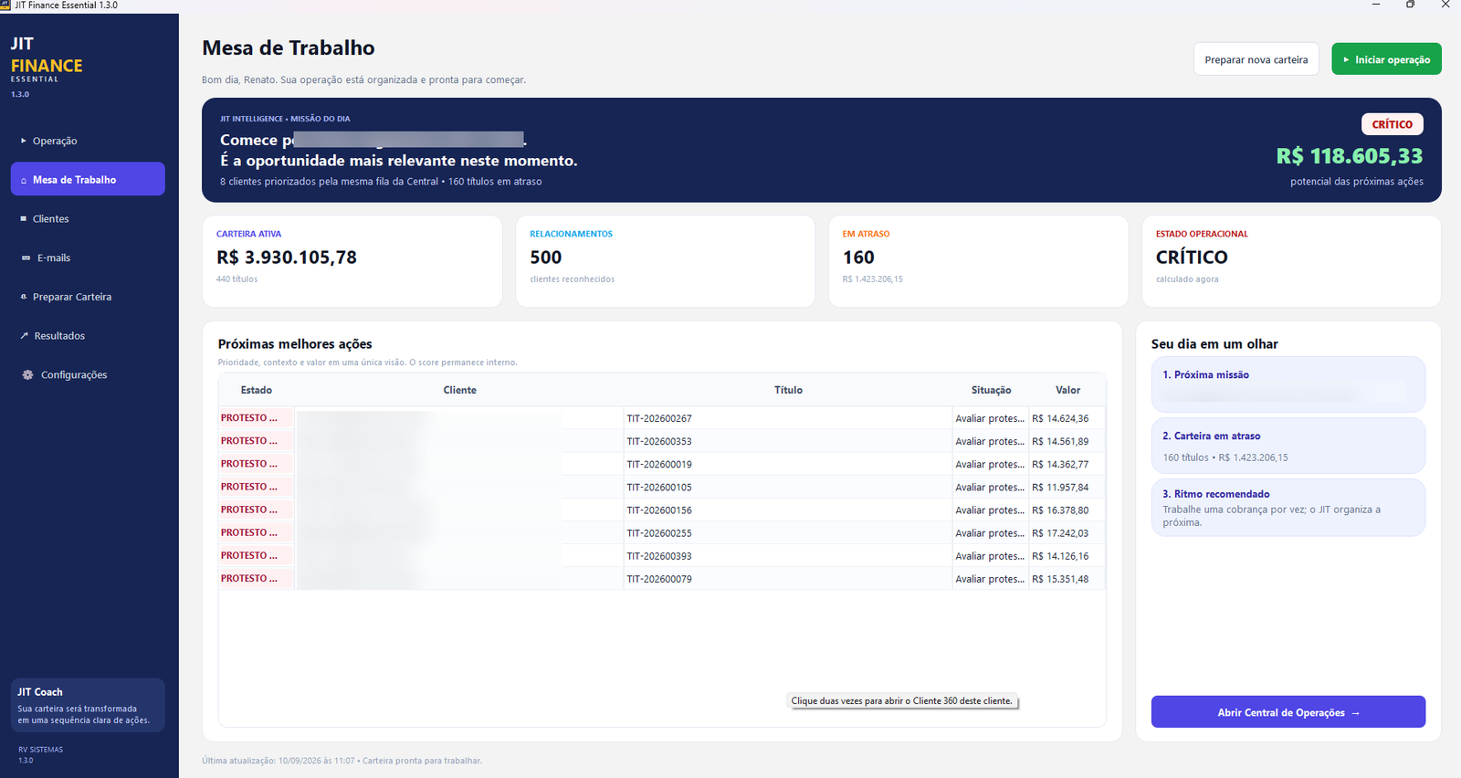The height and width of the screenshot is (778, 1461).
Task: Open the Relacionamentos summary card
Action: point(665,261)
